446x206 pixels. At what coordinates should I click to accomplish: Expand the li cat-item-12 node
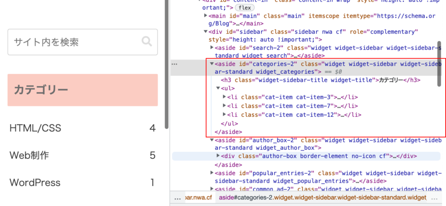(224, 114)
